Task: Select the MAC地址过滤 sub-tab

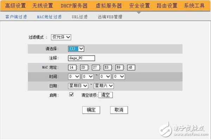Action: pos(49,17)
